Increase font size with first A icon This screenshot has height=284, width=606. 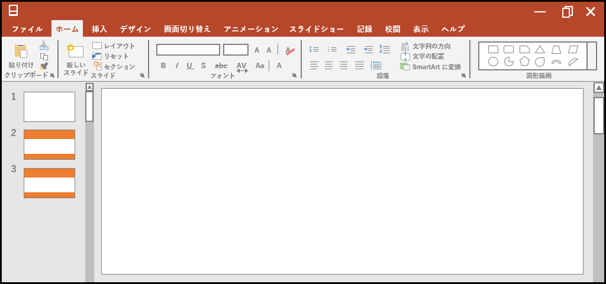(x=257, y=50)
